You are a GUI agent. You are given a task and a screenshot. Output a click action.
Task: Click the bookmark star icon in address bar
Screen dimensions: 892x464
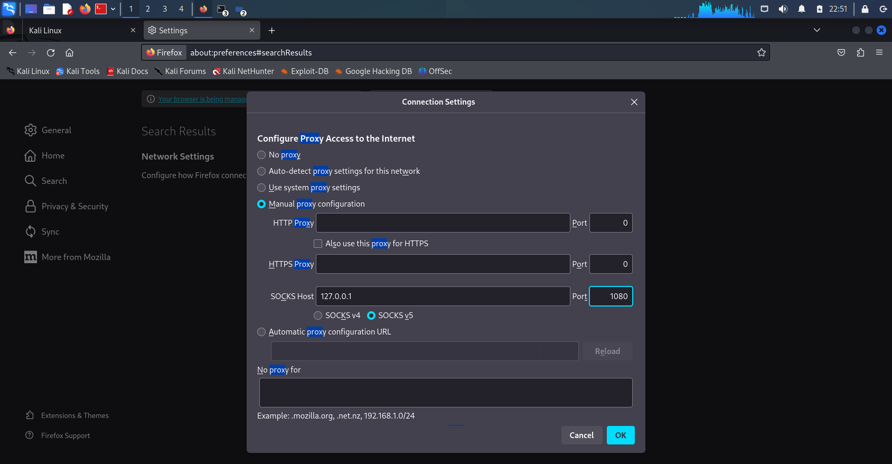click(761, 52)
